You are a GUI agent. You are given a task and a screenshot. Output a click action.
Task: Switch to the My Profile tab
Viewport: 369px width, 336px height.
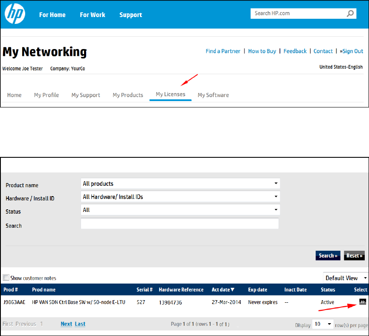pyautogui.click(x=46, y=95)
